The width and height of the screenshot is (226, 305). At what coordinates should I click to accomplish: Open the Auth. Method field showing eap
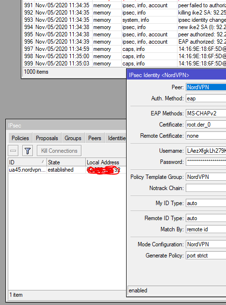(206, 98)
